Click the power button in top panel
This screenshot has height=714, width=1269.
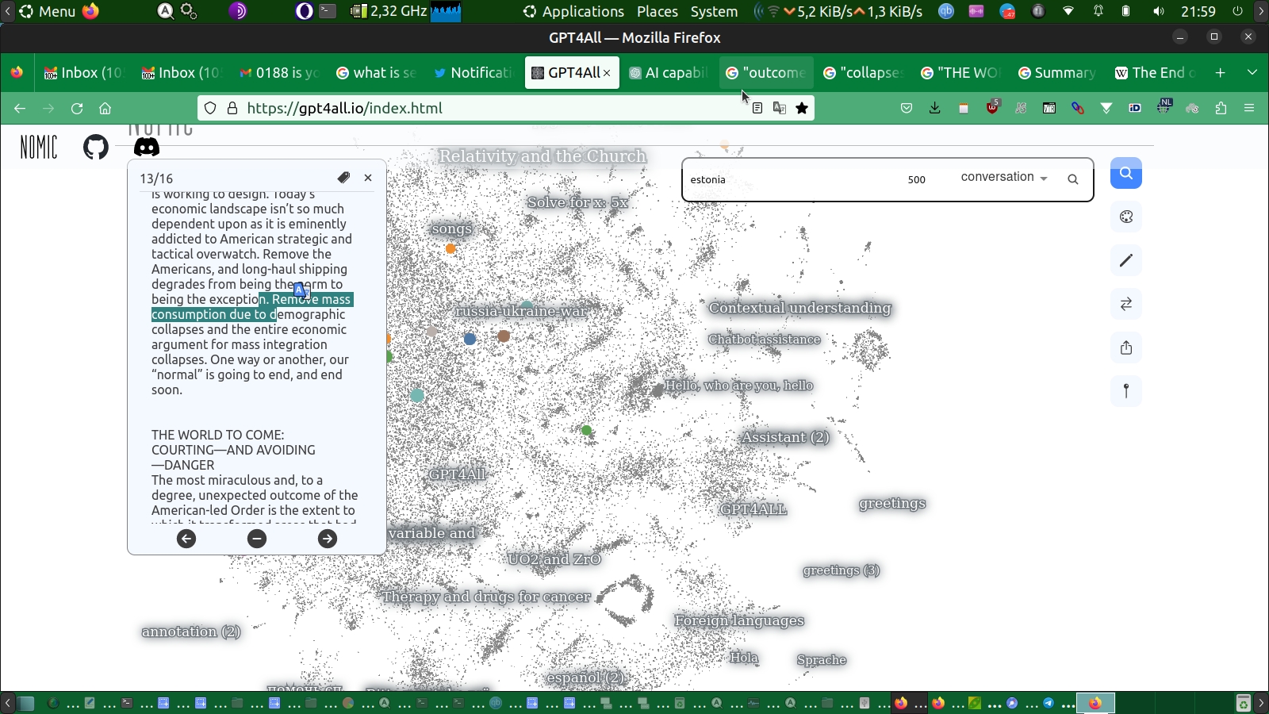pyautogui.click(x=1237, y=11)
